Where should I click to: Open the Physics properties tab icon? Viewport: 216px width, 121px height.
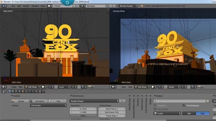click(x=44, y=91)
